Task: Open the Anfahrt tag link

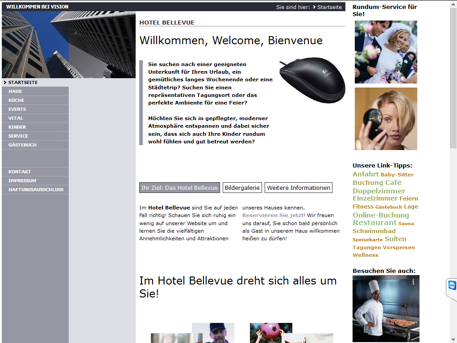Action: tap(366, 174)
